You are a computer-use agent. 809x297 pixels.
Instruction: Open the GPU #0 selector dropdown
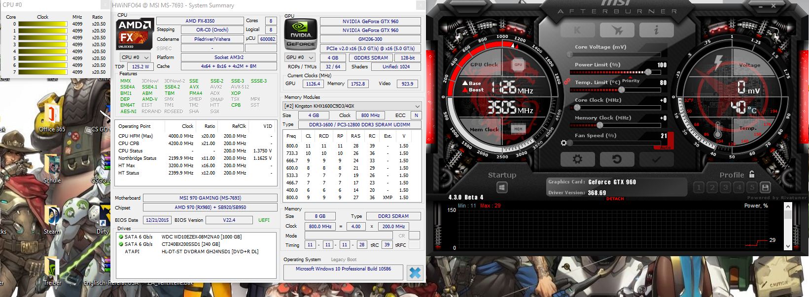coord(300,58)
